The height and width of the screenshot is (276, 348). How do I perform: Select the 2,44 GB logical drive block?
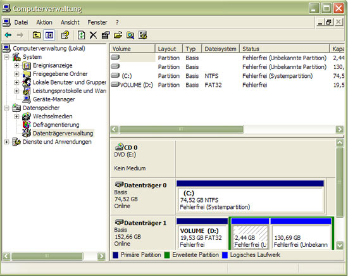tap(250, 234)
